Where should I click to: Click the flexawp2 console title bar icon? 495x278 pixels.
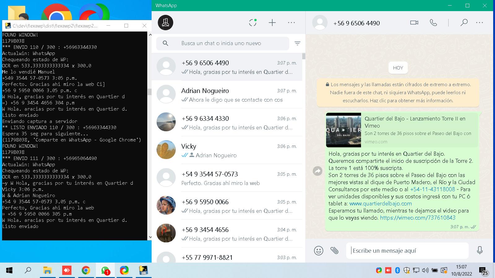(8, 26)
